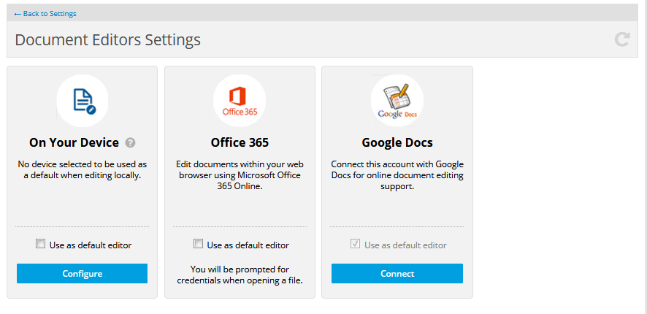Screen dimensions: 647x314
Task: Click the help question mark icon
Action: (130, 142)
